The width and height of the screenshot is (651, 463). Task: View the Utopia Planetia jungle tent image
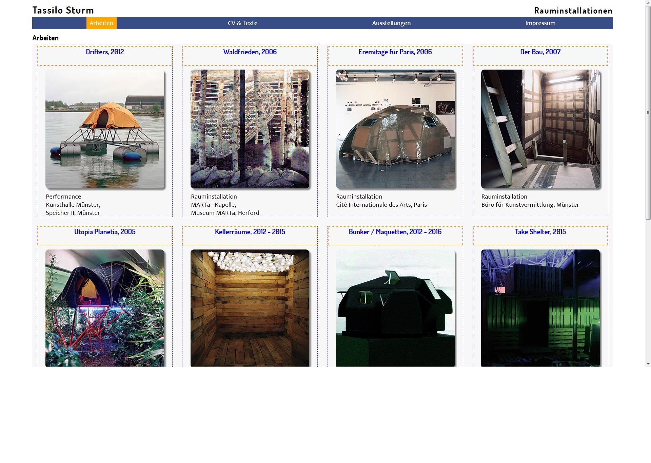(x=105, y=308)
